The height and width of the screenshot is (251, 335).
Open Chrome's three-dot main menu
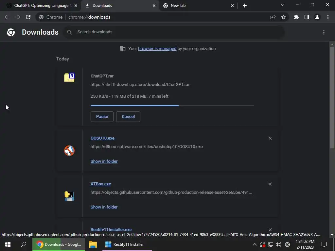point(328,17)
